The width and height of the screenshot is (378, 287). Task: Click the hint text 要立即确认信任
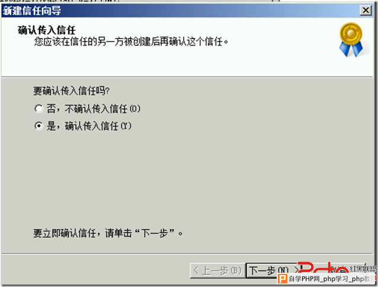click(x=65, y=233)
